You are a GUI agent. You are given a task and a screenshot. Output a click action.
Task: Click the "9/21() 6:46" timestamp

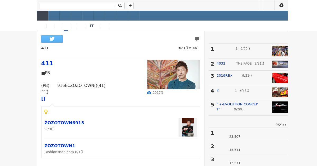pyautogui.click(x=187, y=48)
